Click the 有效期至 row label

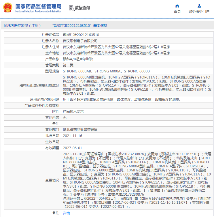point(52,148)
